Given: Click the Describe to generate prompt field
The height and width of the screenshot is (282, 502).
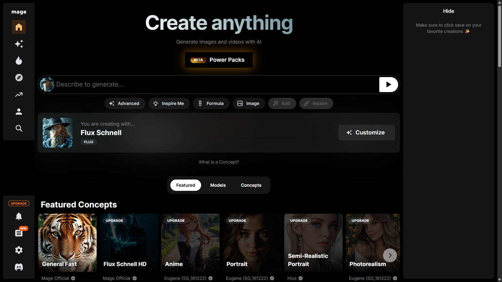Looking at the screenshot, I should (216, 85).
